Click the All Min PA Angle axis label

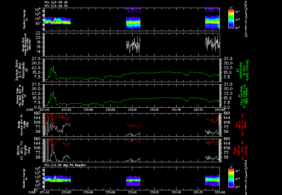click(x=24, y=150)
